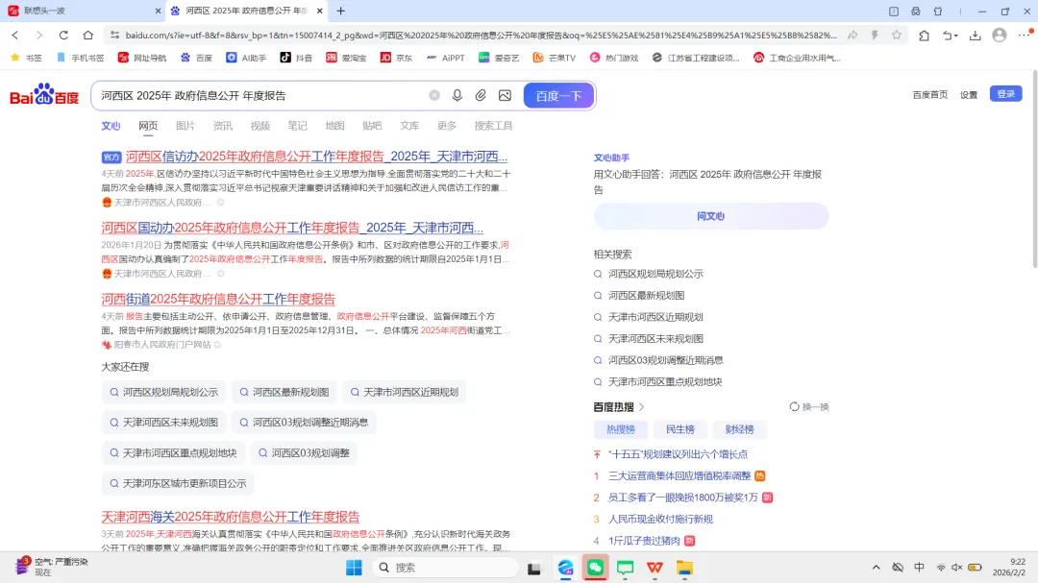Open the 爱奇艺 bookmark

point(499,58)
